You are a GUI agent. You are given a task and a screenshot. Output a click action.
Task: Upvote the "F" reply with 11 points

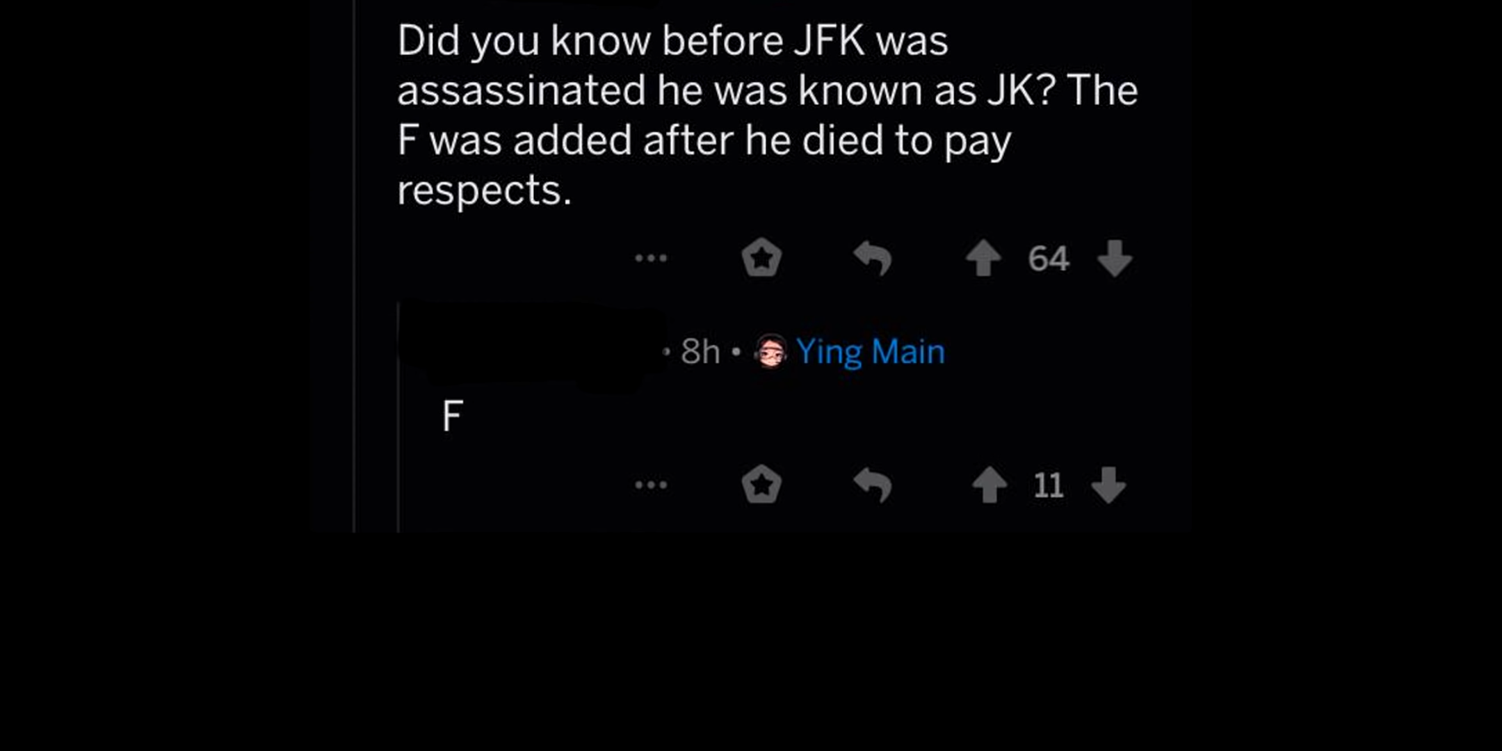point(990,484)
